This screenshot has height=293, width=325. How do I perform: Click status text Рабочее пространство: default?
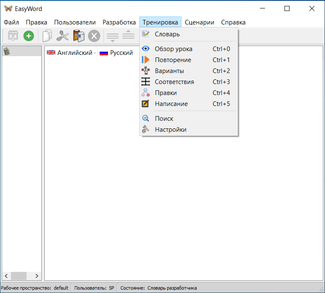35,288
